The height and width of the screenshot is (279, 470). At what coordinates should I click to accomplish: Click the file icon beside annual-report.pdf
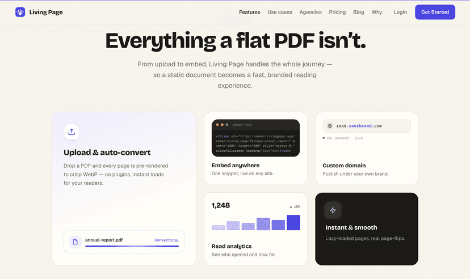[x=75, y=242]
